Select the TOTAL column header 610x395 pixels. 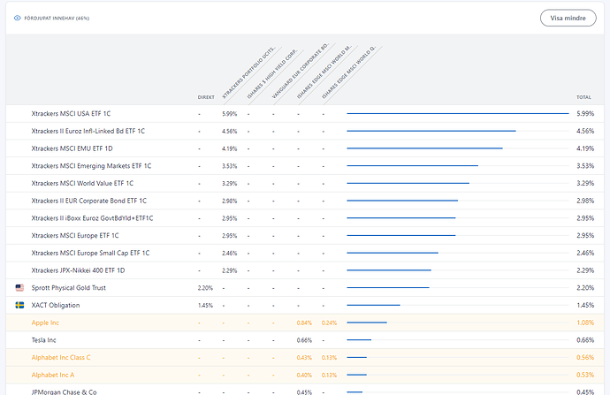[x=583, y=97]
